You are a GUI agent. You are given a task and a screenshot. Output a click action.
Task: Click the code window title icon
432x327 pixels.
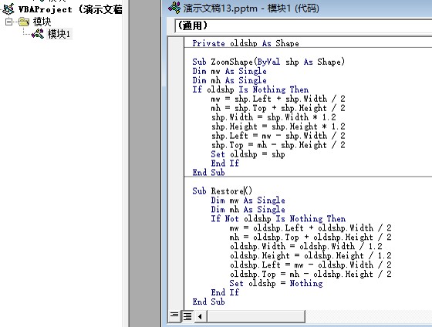coord(174,8)
